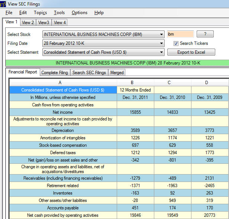
Task: Select the Stock-based compensation label
Action: pyautogui.click(x=63, y=145)
